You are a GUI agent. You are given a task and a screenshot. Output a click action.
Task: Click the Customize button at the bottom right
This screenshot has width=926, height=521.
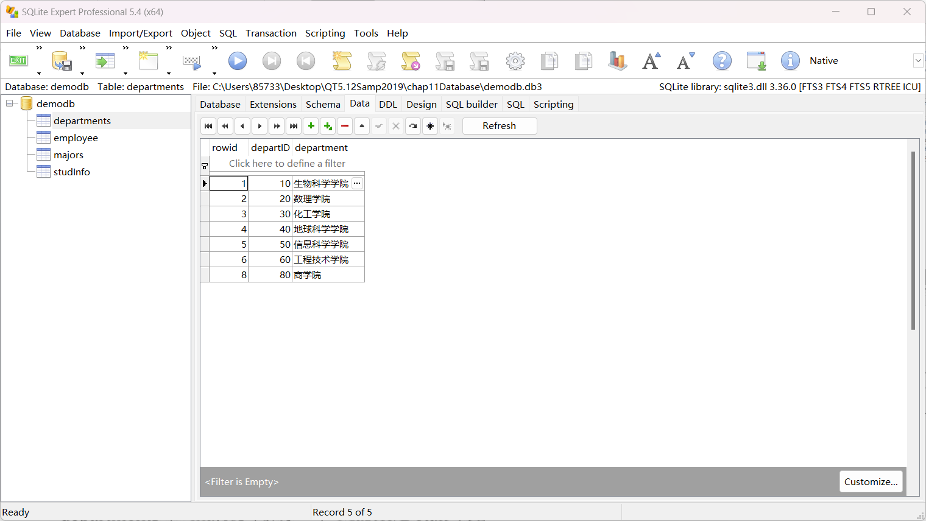click(x=871, y=481)
